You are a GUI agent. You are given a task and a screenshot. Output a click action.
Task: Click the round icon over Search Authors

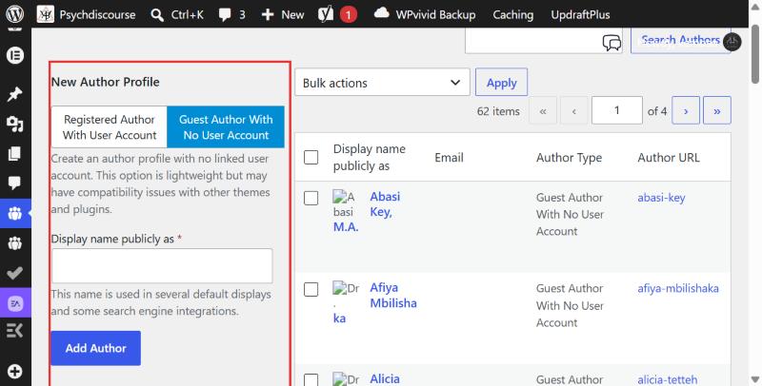732,42
